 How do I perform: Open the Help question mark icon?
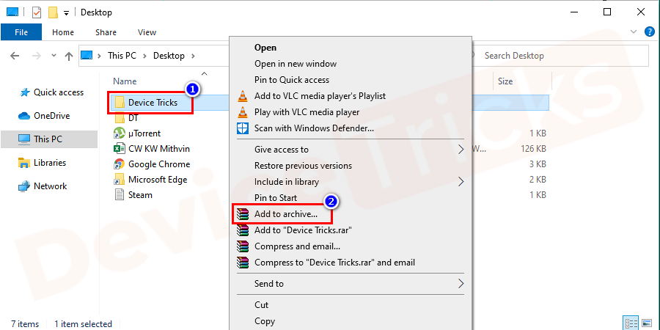pyautogui.click(x=650, y=32)
